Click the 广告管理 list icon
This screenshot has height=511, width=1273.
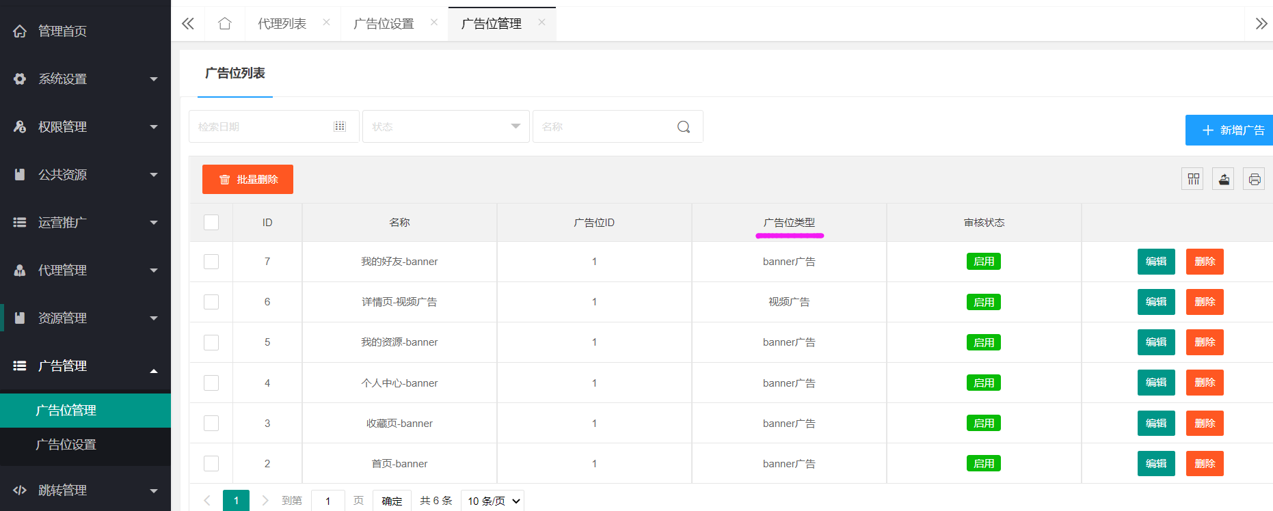click(x=20, y=365)
